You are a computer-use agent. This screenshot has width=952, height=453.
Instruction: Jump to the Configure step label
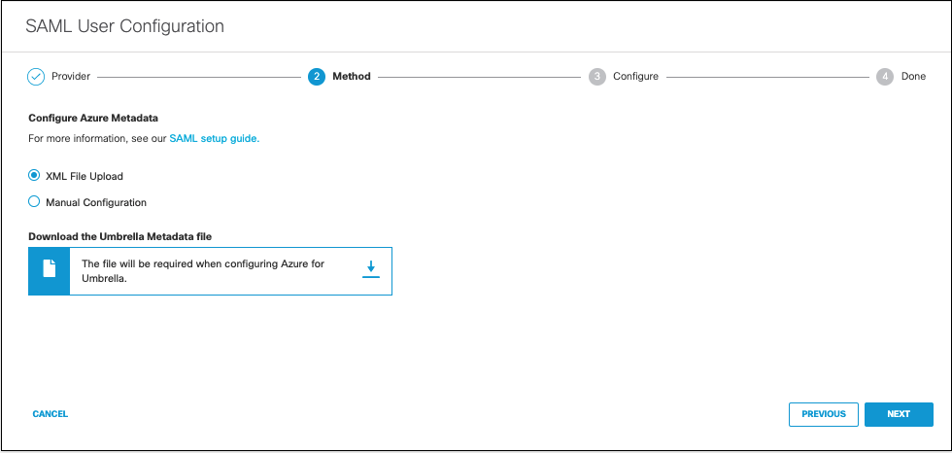point(635,77)
